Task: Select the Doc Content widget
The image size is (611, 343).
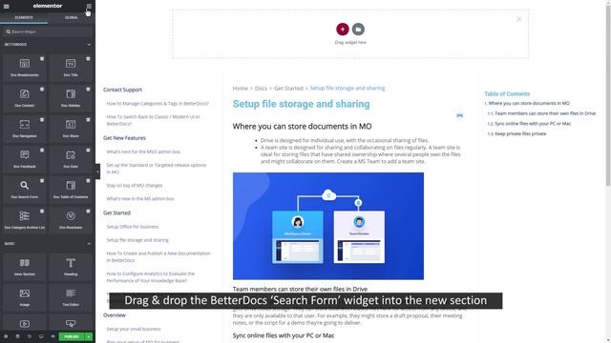Action: click(x=25, y=98)
